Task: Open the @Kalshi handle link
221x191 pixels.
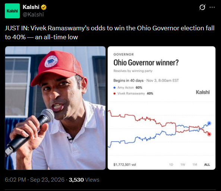Action: click(33, 15)
